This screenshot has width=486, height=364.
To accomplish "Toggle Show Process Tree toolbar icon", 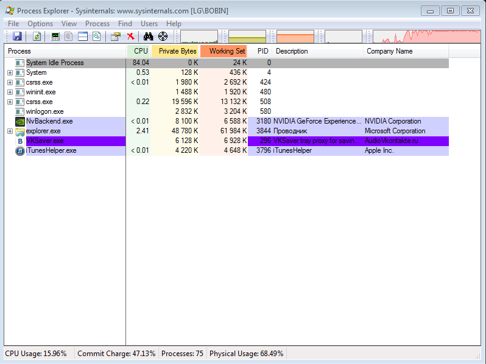I will pos(68,37).
